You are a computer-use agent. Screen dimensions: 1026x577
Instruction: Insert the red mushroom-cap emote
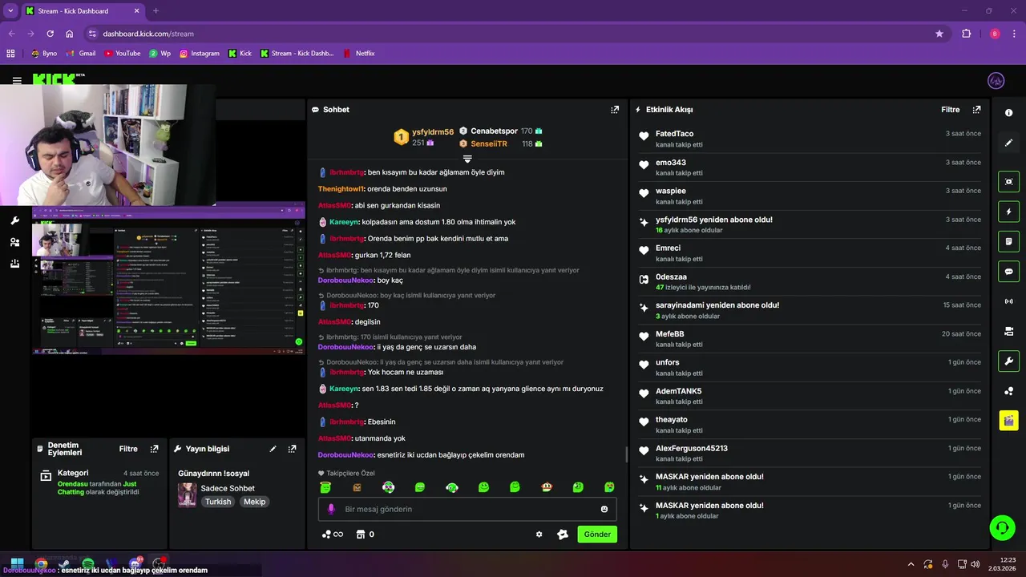click(546, 487)
